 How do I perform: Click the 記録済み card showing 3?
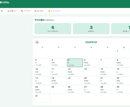click(91, 29)
